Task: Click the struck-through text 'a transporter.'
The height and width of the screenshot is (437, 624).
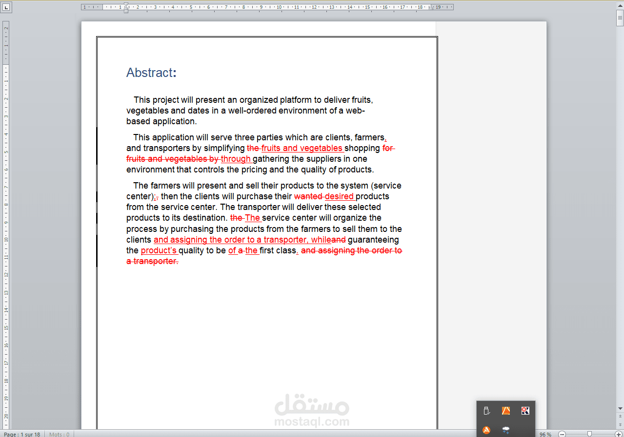Action: [152, 261]
